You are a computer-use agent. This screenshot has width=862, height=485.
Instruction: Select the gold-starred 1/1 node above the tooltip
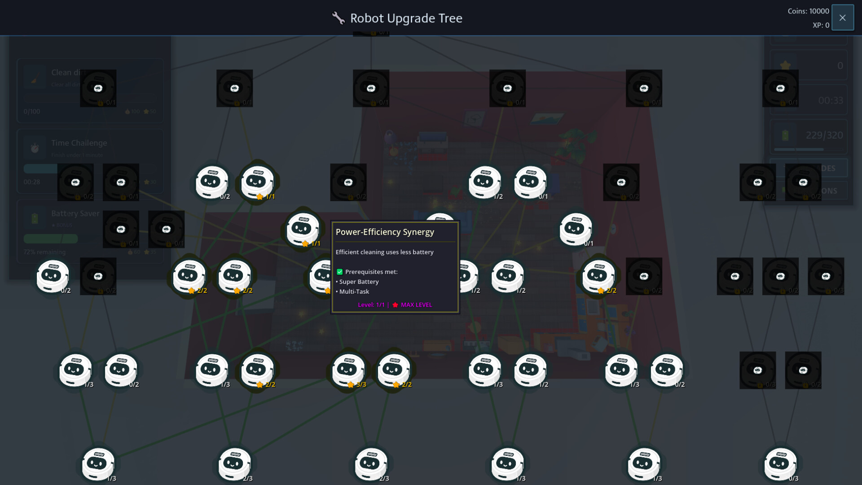302,229
